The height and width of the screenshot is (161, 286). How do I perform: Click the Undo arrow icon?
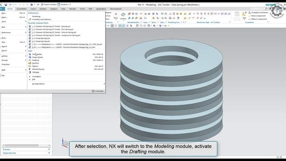tap(10, 4)
